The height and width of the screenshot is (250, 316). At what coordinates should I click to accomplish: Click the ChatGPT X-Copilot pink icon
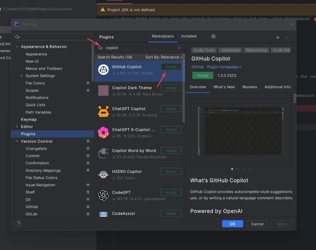coord(103,132)
